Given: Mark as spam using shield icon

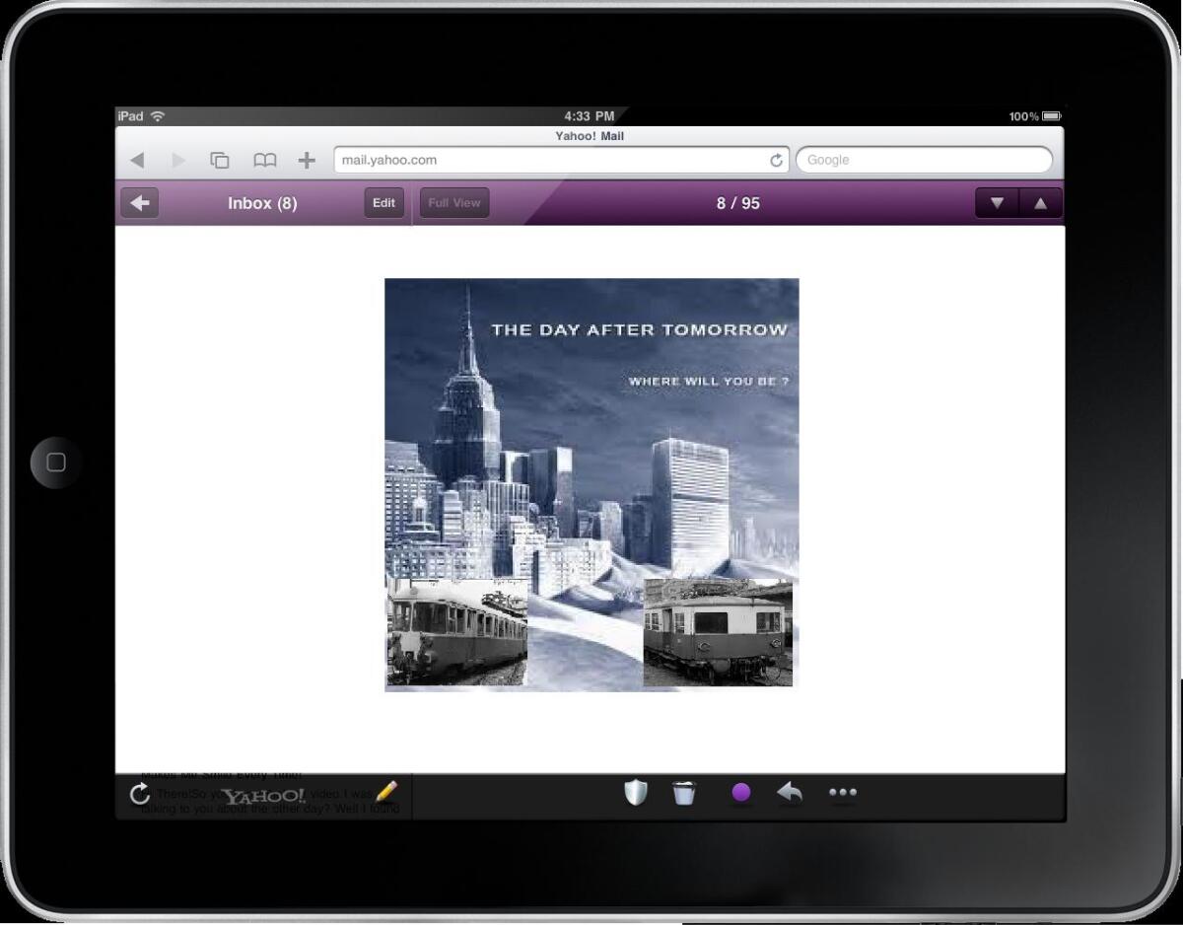Looking at the screenshot, I should (636, 793).
